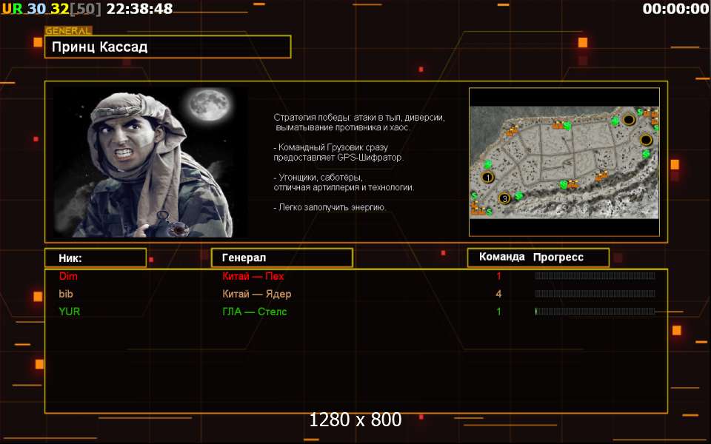Select start position 3 on the map

point(504,198)
